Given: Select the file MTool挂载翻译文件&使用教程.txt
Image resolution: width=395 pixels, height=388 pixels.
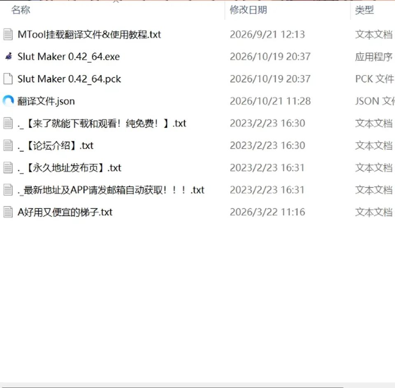Looking at the screenshot, I should [89, 35].
